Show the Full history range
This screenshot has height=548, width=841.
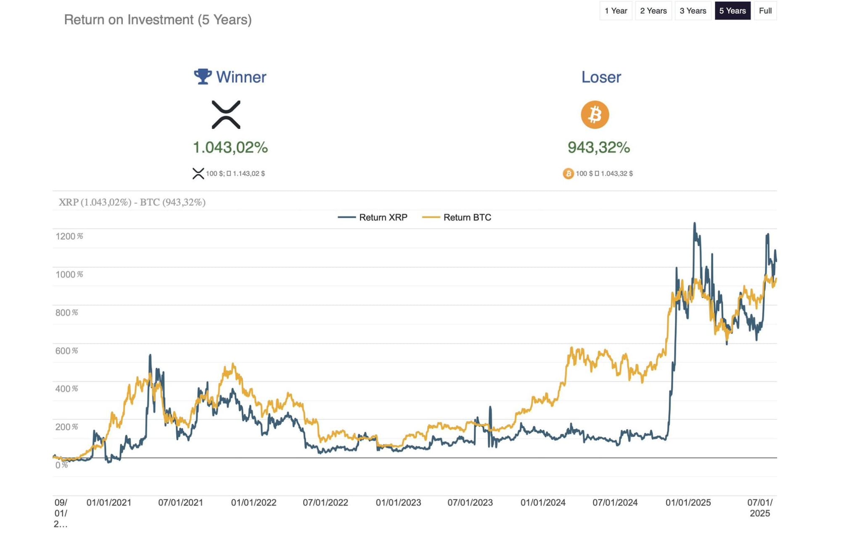tap(765, 11)
